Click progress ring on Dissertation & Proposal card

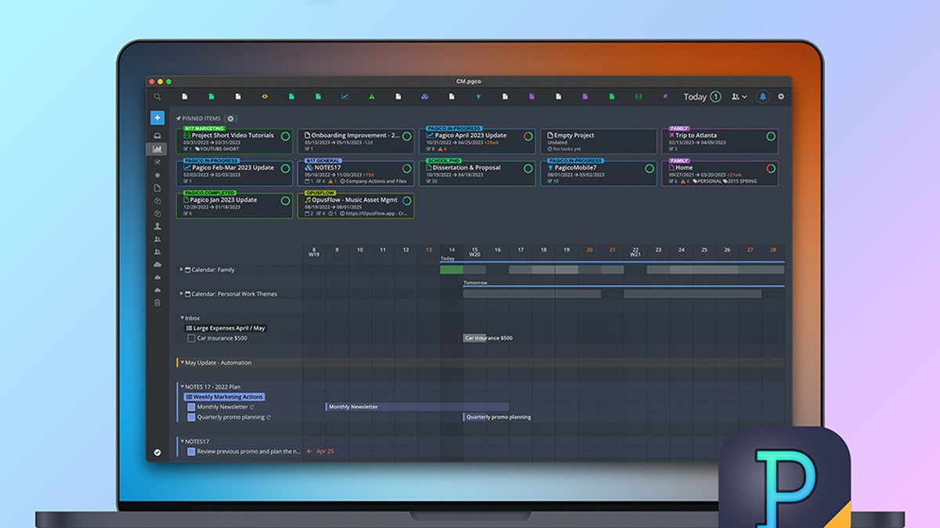(528, 168)
